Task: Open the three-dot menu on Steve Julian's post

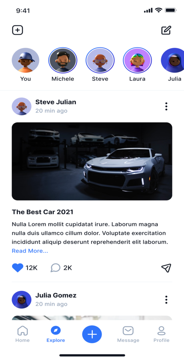Action: coord(166,106)
